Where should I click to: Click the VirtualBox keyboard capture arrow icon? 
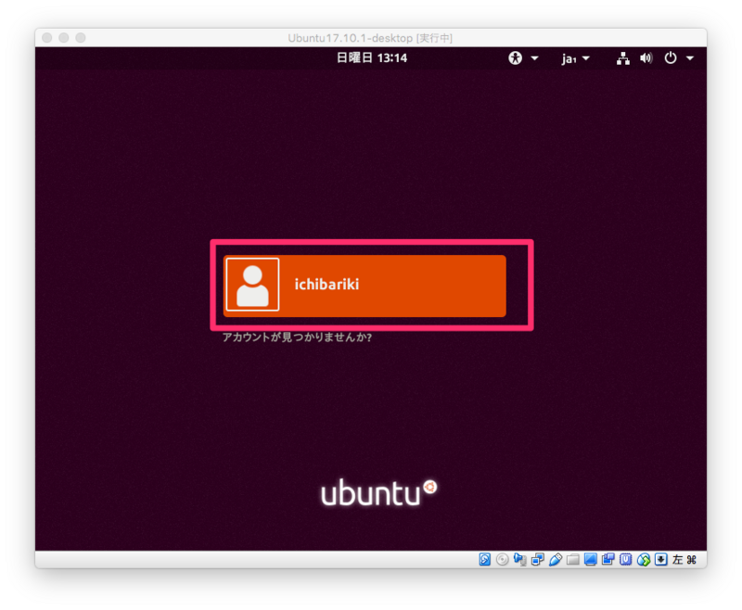click(660, 559)
